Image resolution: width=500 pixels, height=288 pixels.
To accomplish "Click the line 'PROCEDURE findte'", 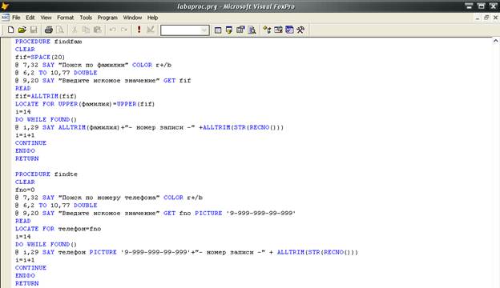I will [x=46, y=174].
